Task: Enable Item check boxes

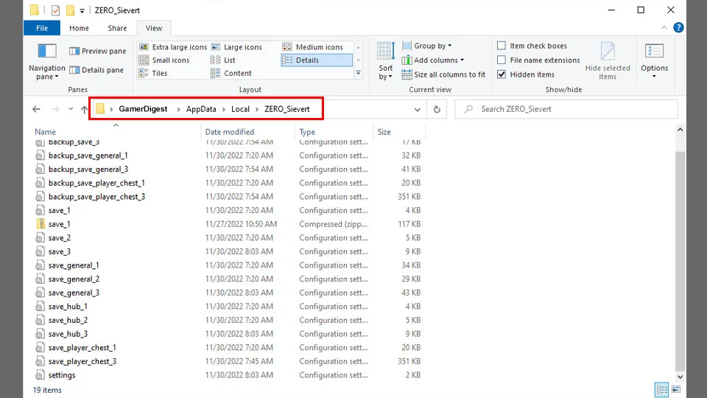Action: 532,46
